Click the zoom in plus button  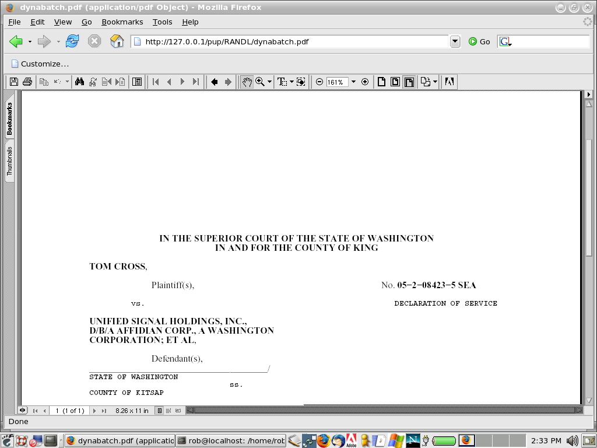(365, 82)
